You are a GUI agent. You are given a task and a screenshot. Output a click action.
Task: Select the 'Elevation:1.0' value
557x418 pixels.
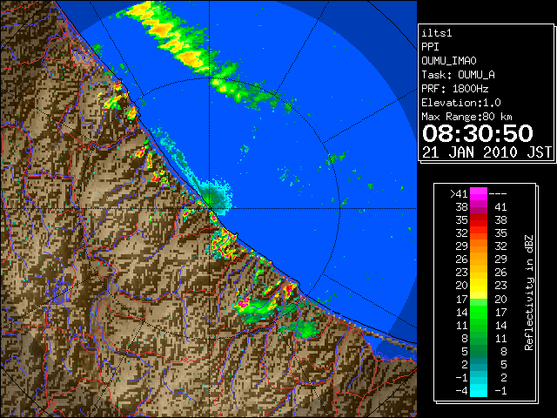click(461, 103)
